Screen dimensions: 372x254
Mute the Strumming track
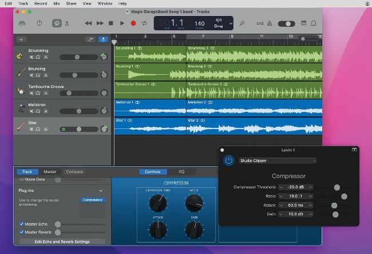31,57
